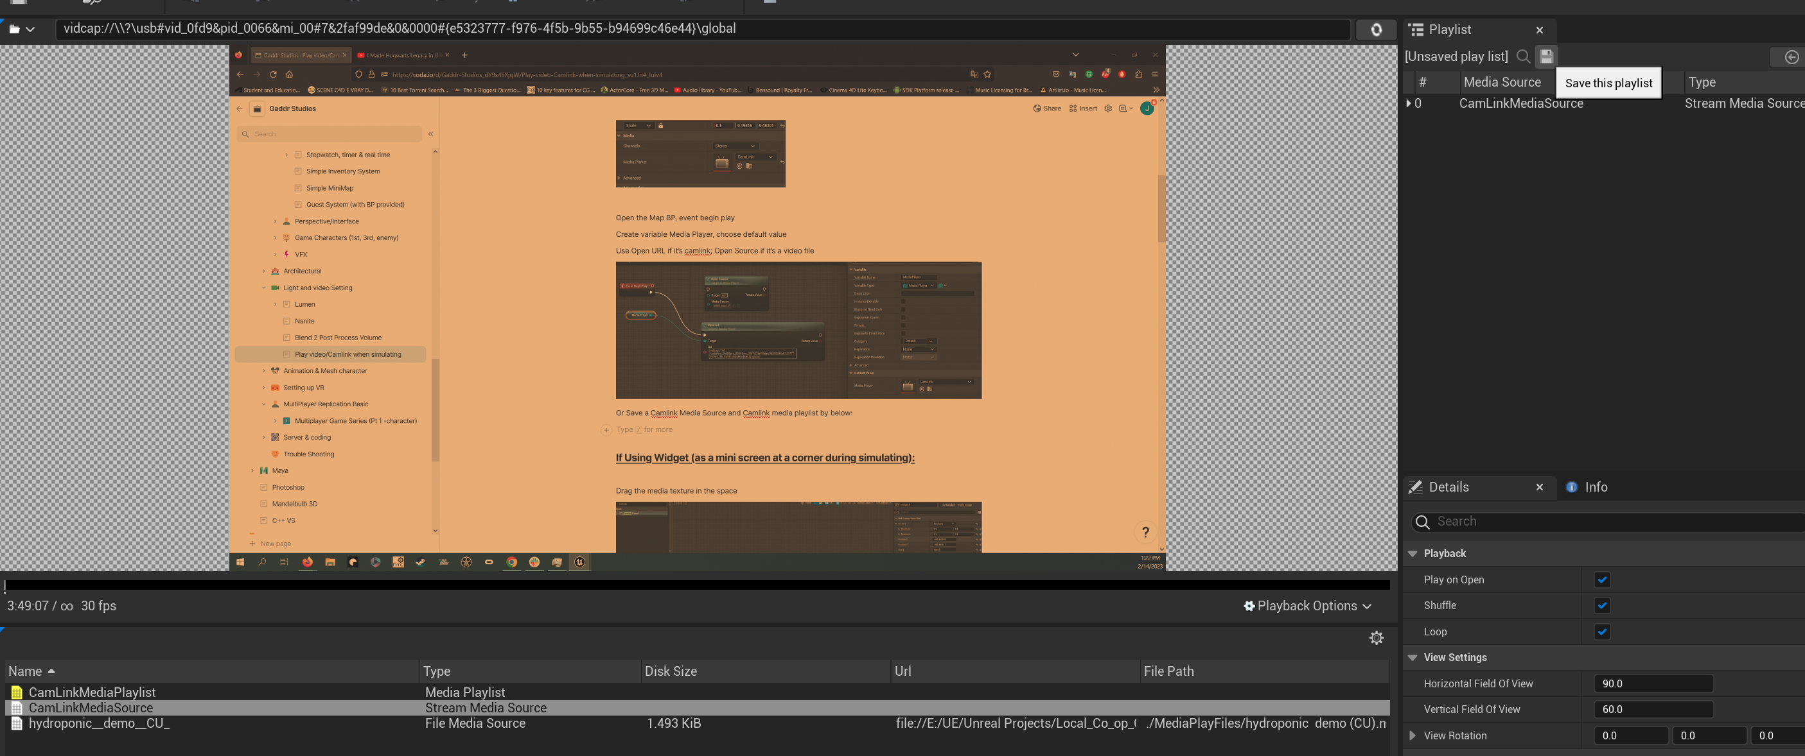Viewport: 1805px width, 756px height.
Task: Select the hydroponic demo file media source icon
Action: pyautogui.click(x=17, y=723)
